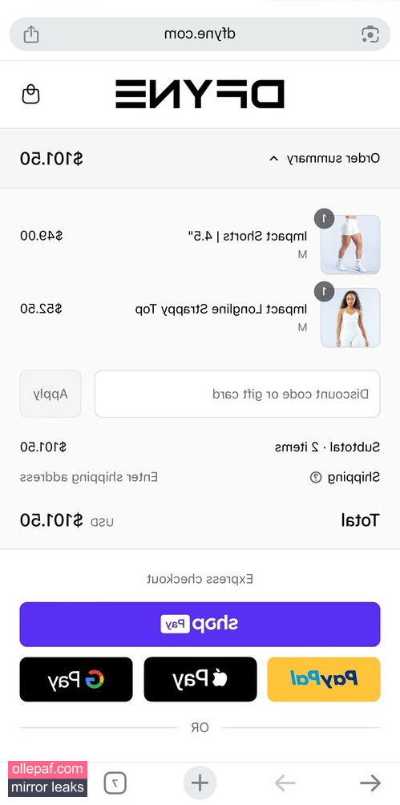Click the shipping help question mark icon
The height and width of the screenshot is (805, 400).
[315, 477]
